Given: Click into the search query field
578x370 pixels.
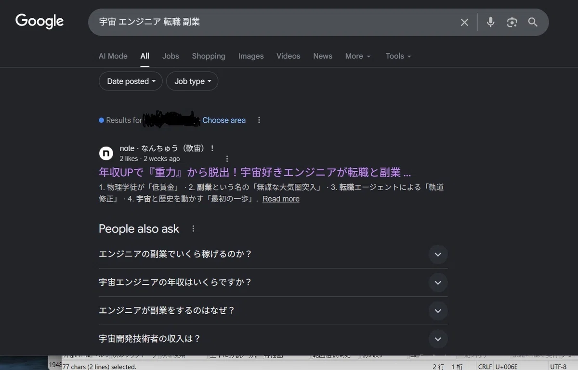Looking at the screenshot, I should click(x=275, y=22).
